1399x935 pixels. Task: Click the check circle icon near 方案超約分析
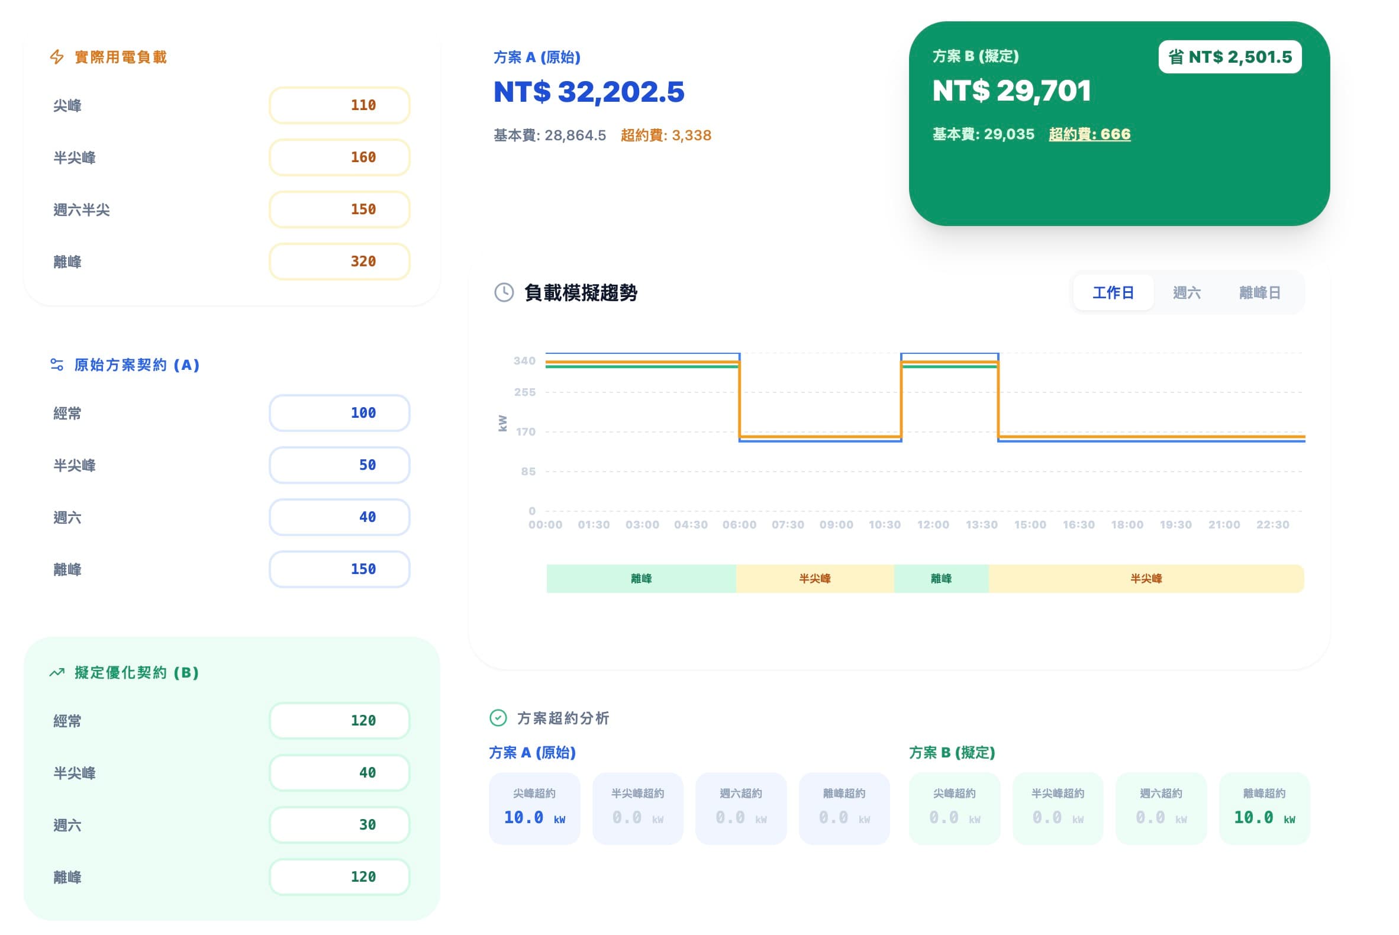click(x=497, y=718)
